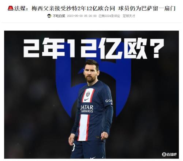Click the GOAT sleeve patch on the jersey

[109, 101]
